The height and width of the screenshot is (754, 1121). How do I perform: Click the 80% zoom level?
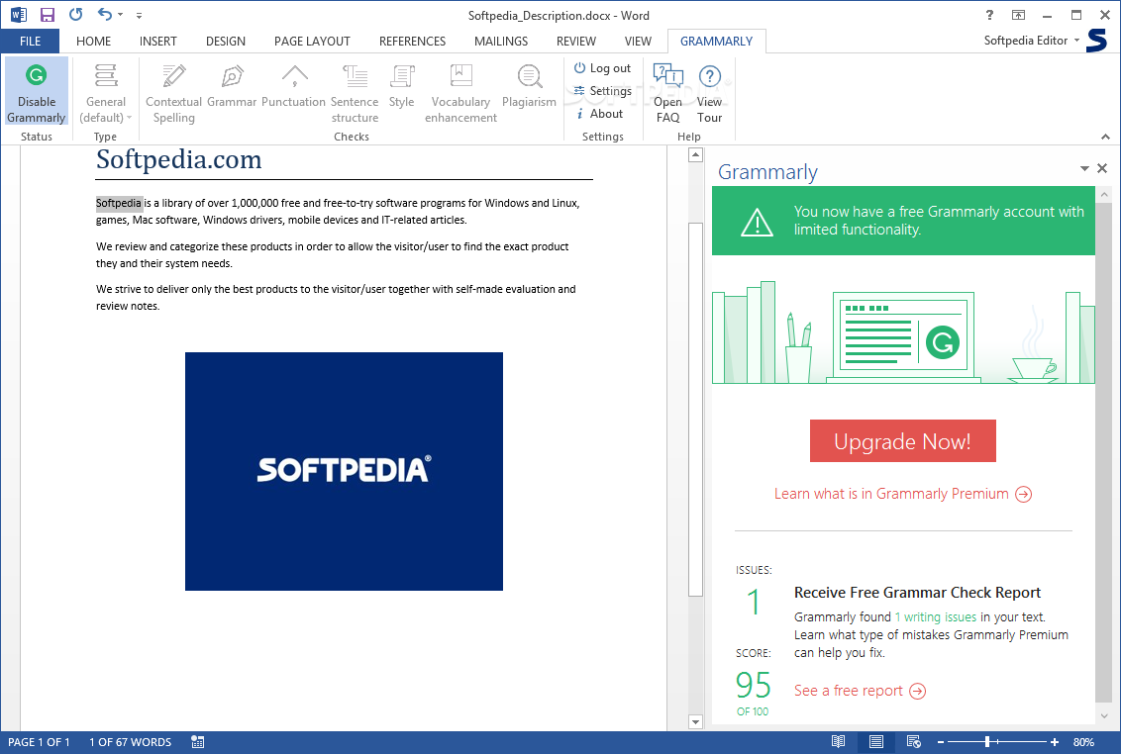[x=1083, y=742]
